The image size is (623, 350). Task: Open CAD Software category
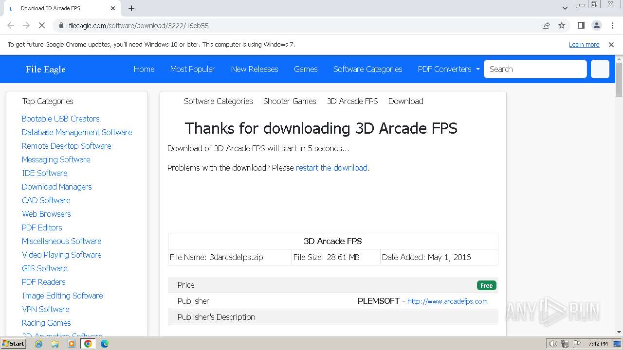(x=46, y=200)
